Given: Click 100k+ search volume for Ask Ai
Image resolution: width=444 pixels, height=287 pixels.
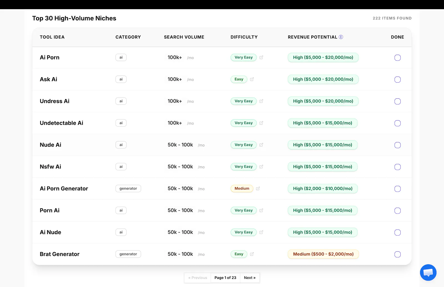Looking at the screenshot, I should pyautogui.click(x=175, y=79).
